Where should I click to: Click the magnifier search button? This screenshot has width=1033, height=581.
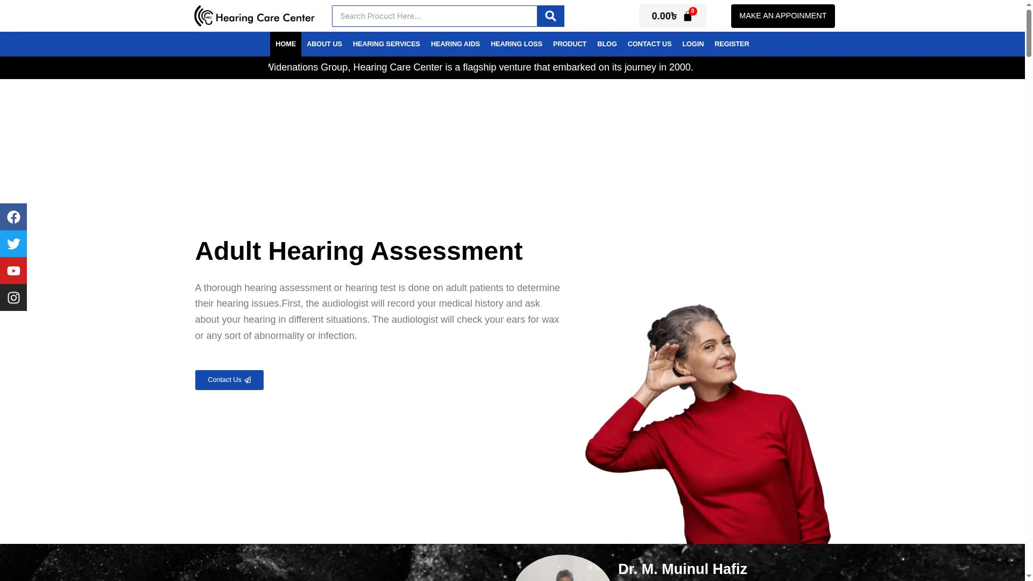(x=550, y=16)
